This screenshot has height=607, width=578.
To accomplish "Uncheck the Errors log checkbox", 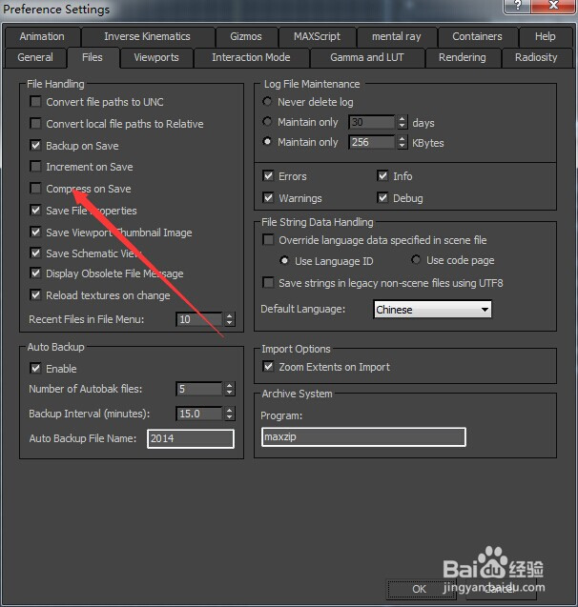I will pyautogui.click(x=268, y=176).
